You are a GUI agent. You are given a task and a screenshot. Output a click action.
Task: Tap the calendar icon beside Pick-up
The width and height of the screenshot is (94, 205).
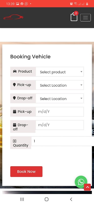coord(15,112)
